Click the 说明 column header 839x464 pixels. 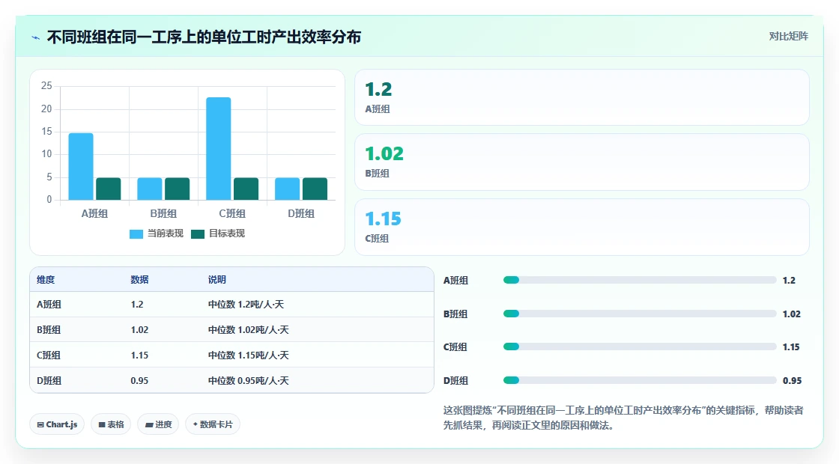coord(216,280)
